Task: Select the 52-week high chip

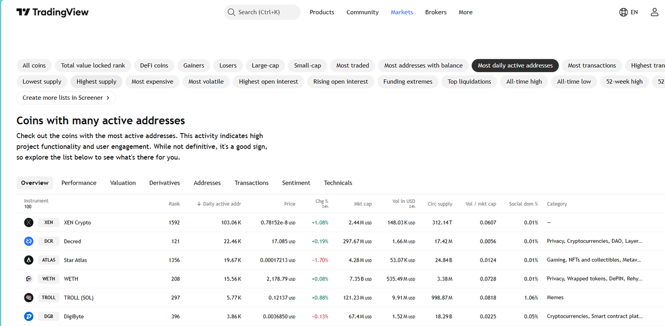Action: click(x=625, y=81)
